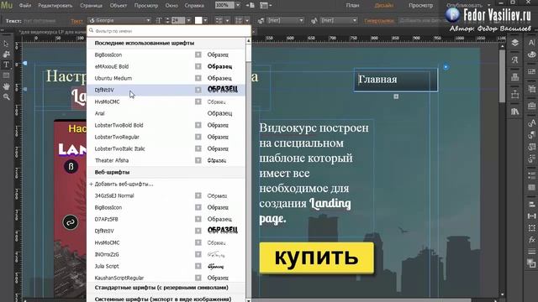
Task: Click the font size T icon
Action: click(x=159, y=20)
